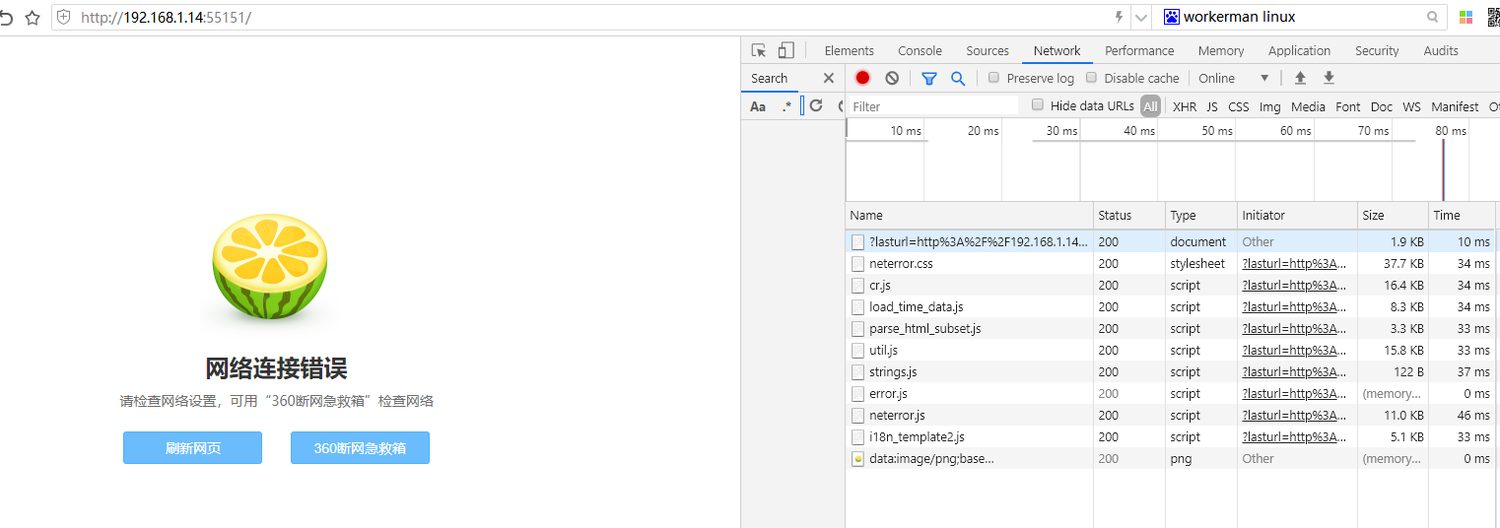Filter requests by Font
Image resolution: width=1500 pixels, height=528 pixels.
click(1348, 106)
